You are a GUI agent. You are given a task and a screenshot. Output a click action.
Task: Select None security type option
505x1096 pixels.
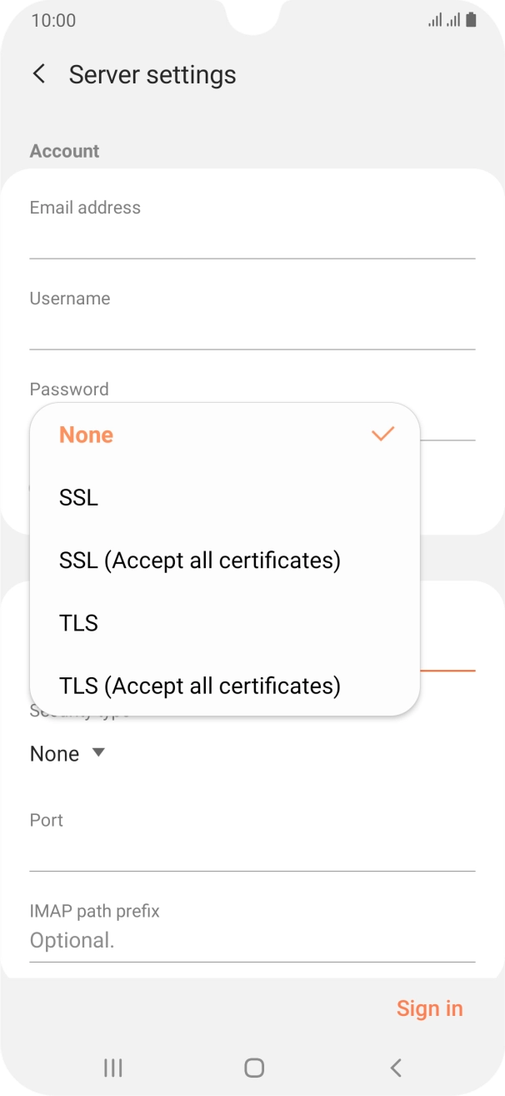click(87, 435)
